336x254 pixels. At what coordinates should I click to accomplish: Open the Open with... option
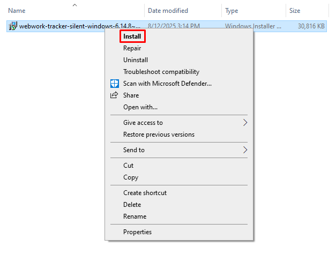pyautogui.click(x=140, y=107)
